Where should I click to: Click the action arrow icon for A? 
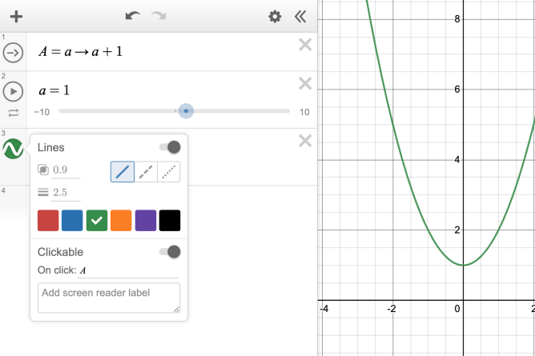(x=13, y=53)
